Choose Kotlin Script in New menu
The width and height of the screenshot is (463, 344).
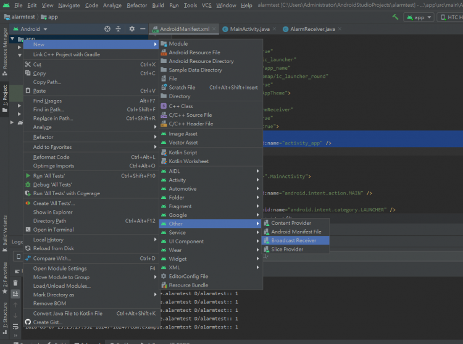(183, 153)
